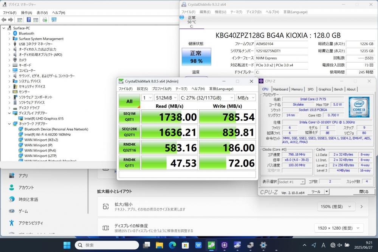Screen dimensions: 378x252
Task: Click the scan for hardware changes monitor icon
Action: pos(54,20)
